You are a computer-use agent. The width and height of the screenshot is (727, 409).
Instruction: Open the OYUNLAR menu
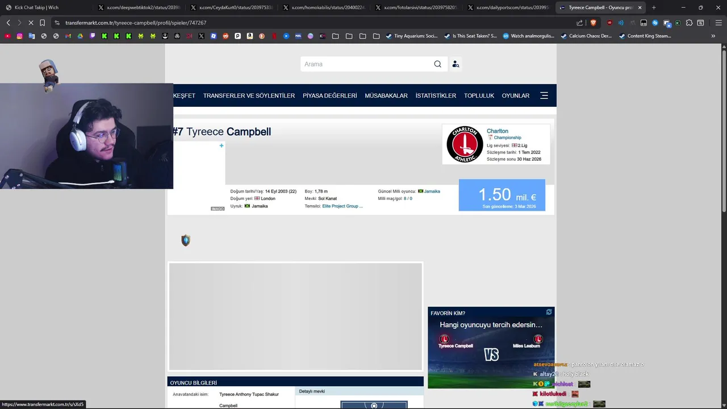pyautogui.click(x=515, y=95)
